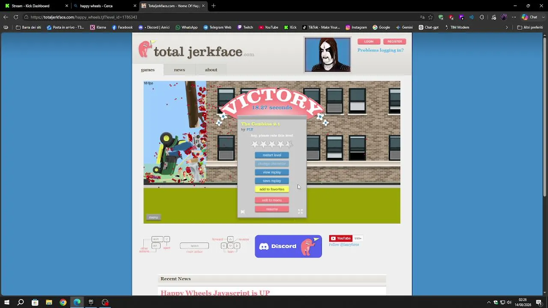Open the games tab

[148, 70]
